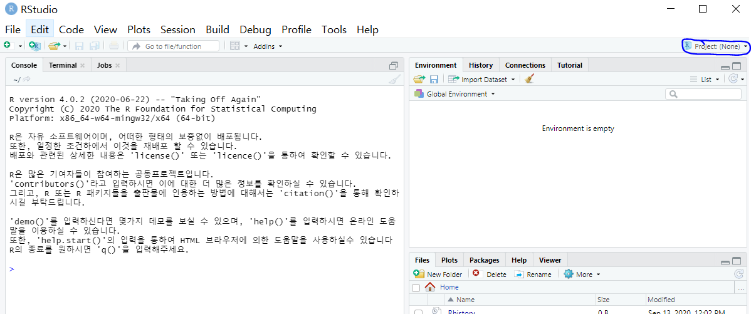
Task: Click the console prompt line
Action: (x=204, y=269)
